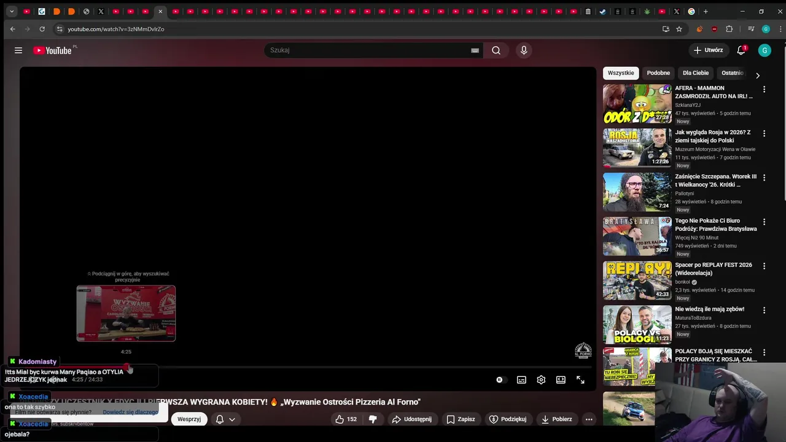Select the Podobne filter chip
The width and height of the screenshot is (786, 442).
pyautogui.click(x=658, y=73)
